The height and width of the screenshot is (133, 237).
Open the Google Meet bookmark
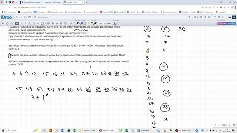point(120,12)
